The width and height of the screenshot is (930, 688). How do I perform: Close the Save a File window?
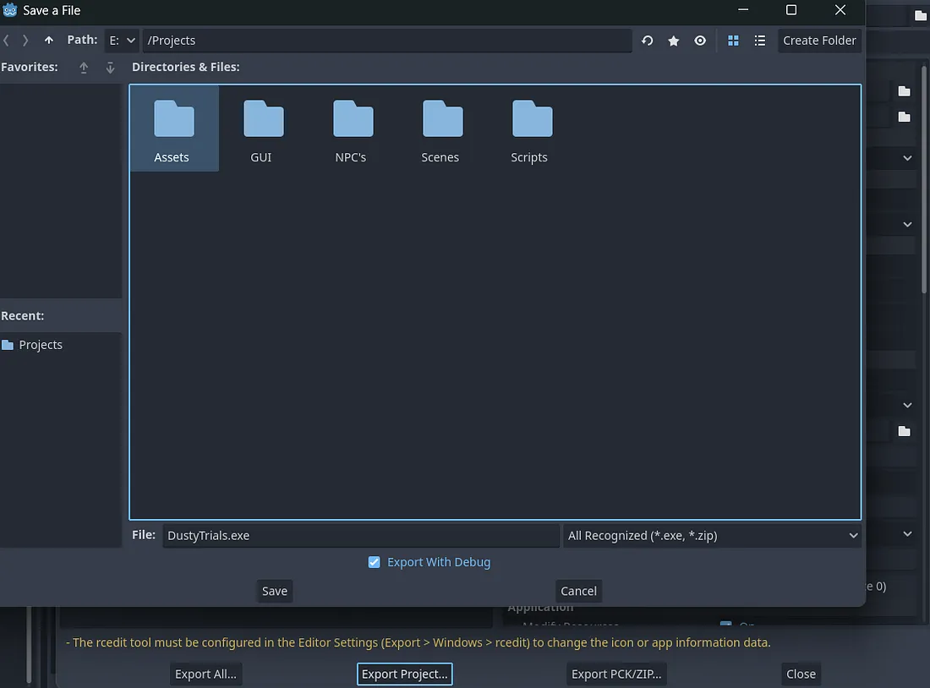pos(840,10)
